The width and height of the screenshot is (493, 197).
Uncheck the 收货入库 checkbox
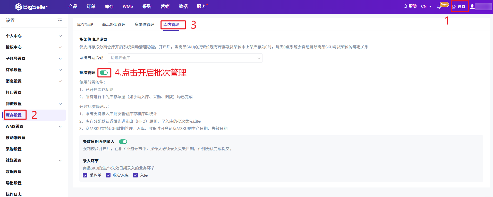[x=108, y=175]
